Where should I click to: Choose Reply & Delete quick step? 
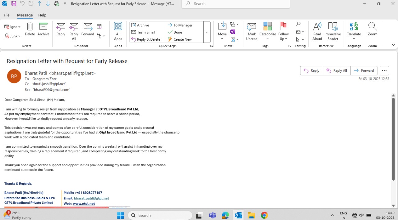click(x=146, y=39)
